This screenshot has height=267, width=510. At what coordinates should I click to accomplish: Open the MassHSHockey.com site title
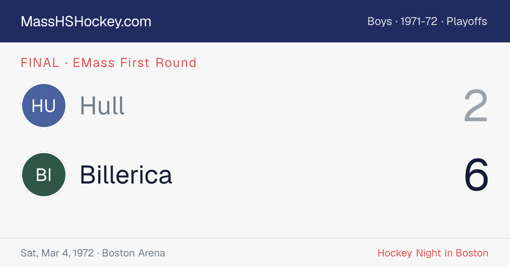coord(86,22)
